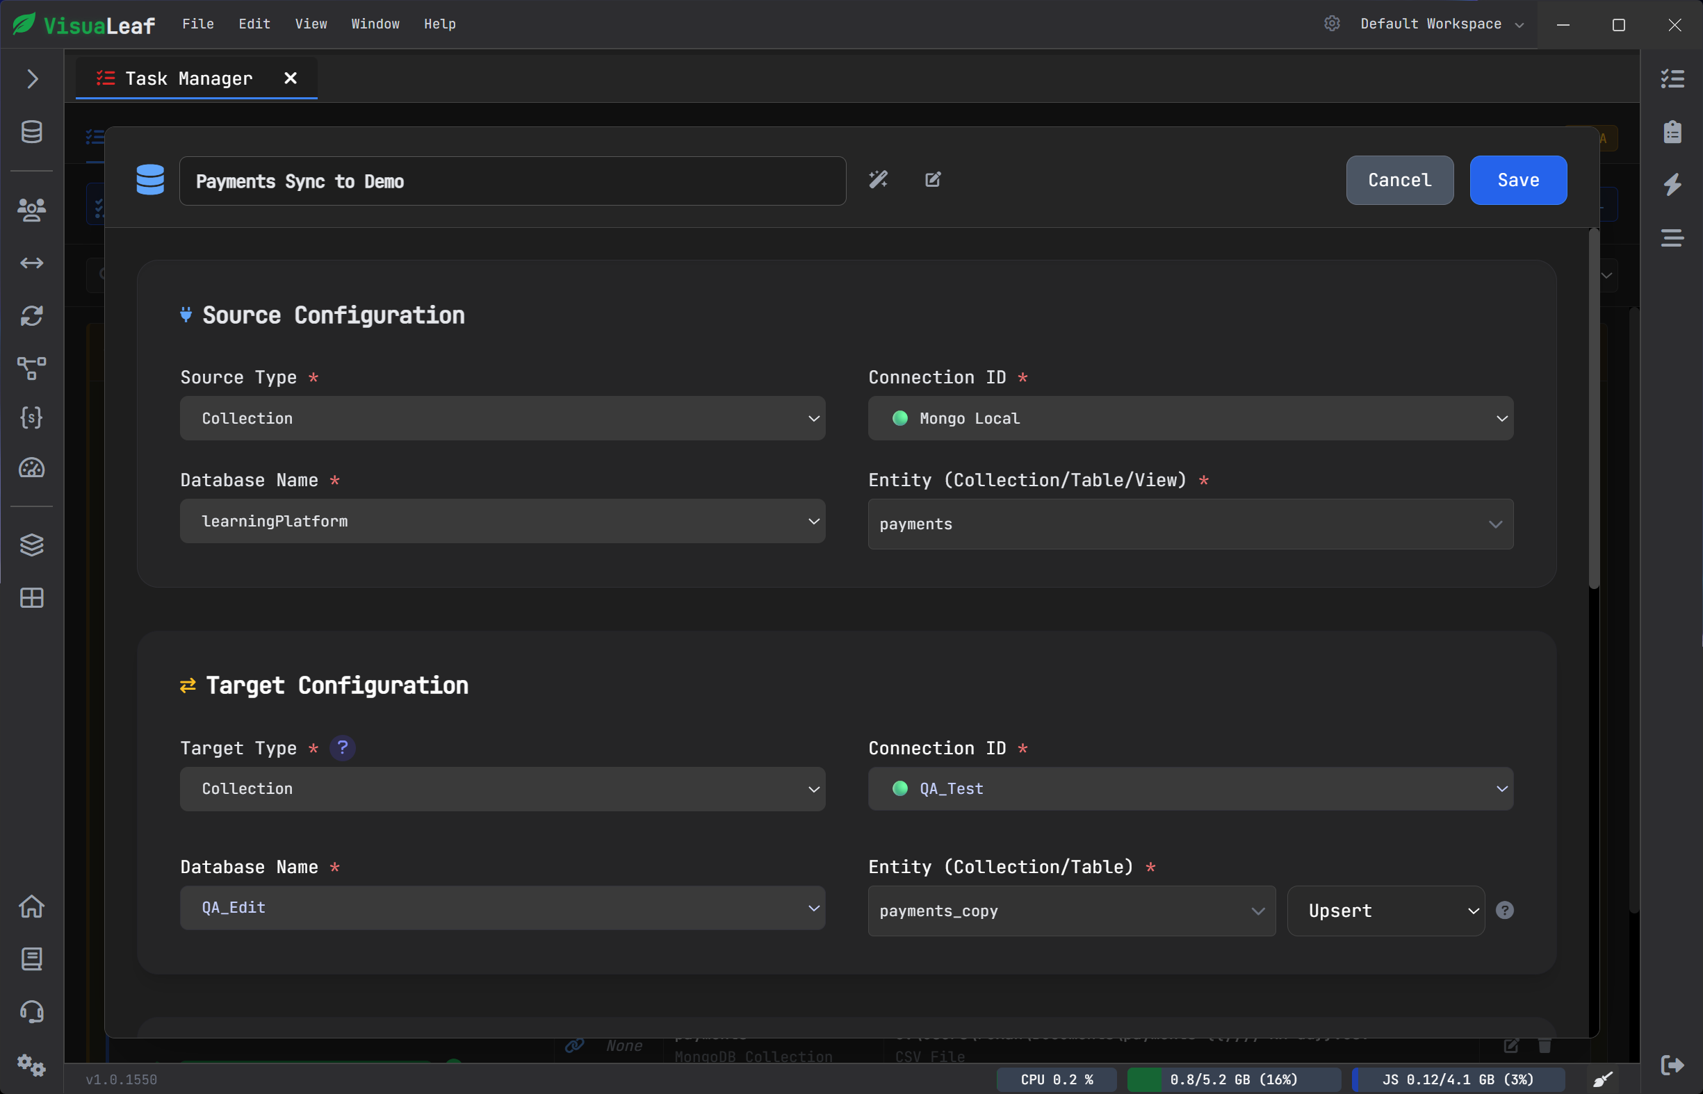This screenshot has width=1703, height=1094.
Task: Open the Upsert write mode dropdown
Action: click(x=1386, y=911)
